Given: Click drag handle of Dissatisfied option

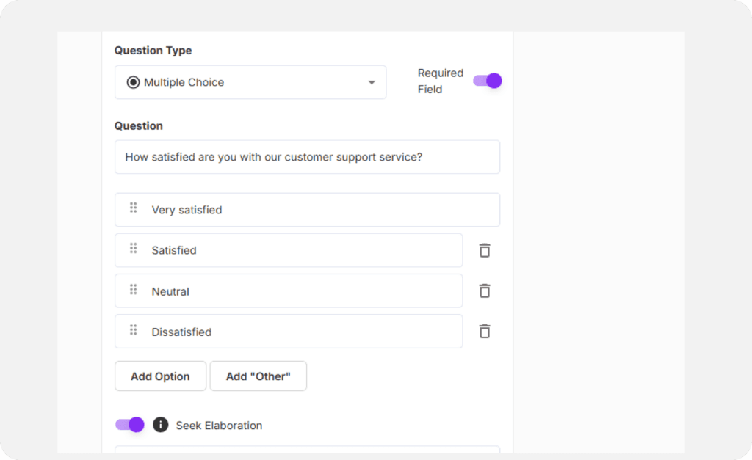Looking at the screenshot, I should (134, 330).
